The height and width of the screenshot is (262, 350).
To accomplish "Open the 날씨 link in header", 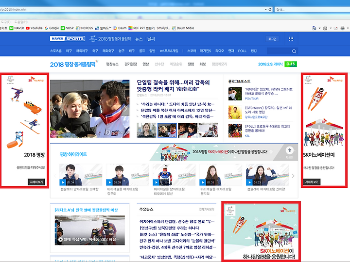I will coord(151,39).
